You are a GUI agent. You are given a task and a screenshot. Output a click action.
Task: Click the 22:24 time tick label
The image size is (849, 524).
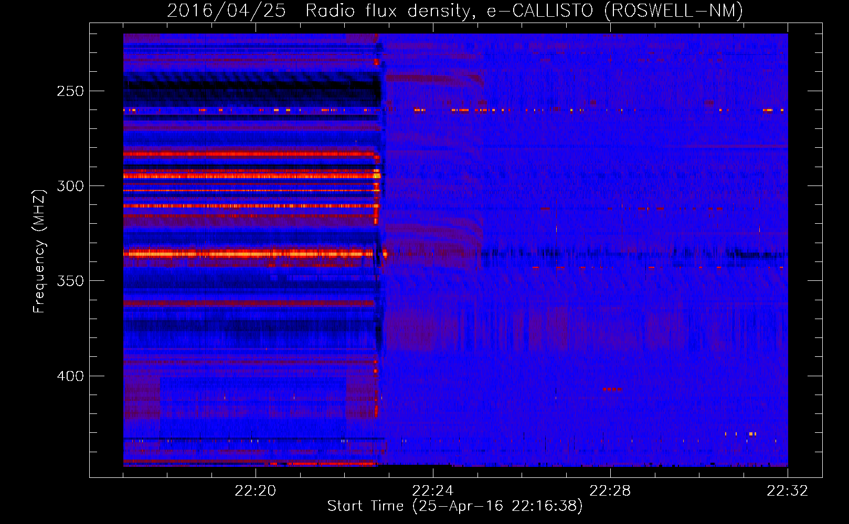tap(433, 491)
